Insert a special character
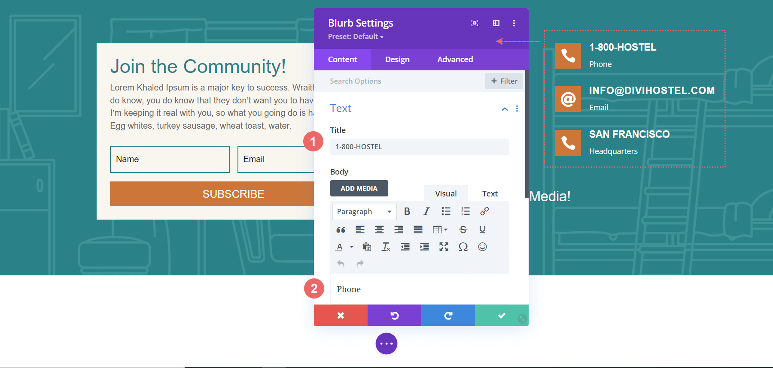The image size is (773, 368). point(463,247)
